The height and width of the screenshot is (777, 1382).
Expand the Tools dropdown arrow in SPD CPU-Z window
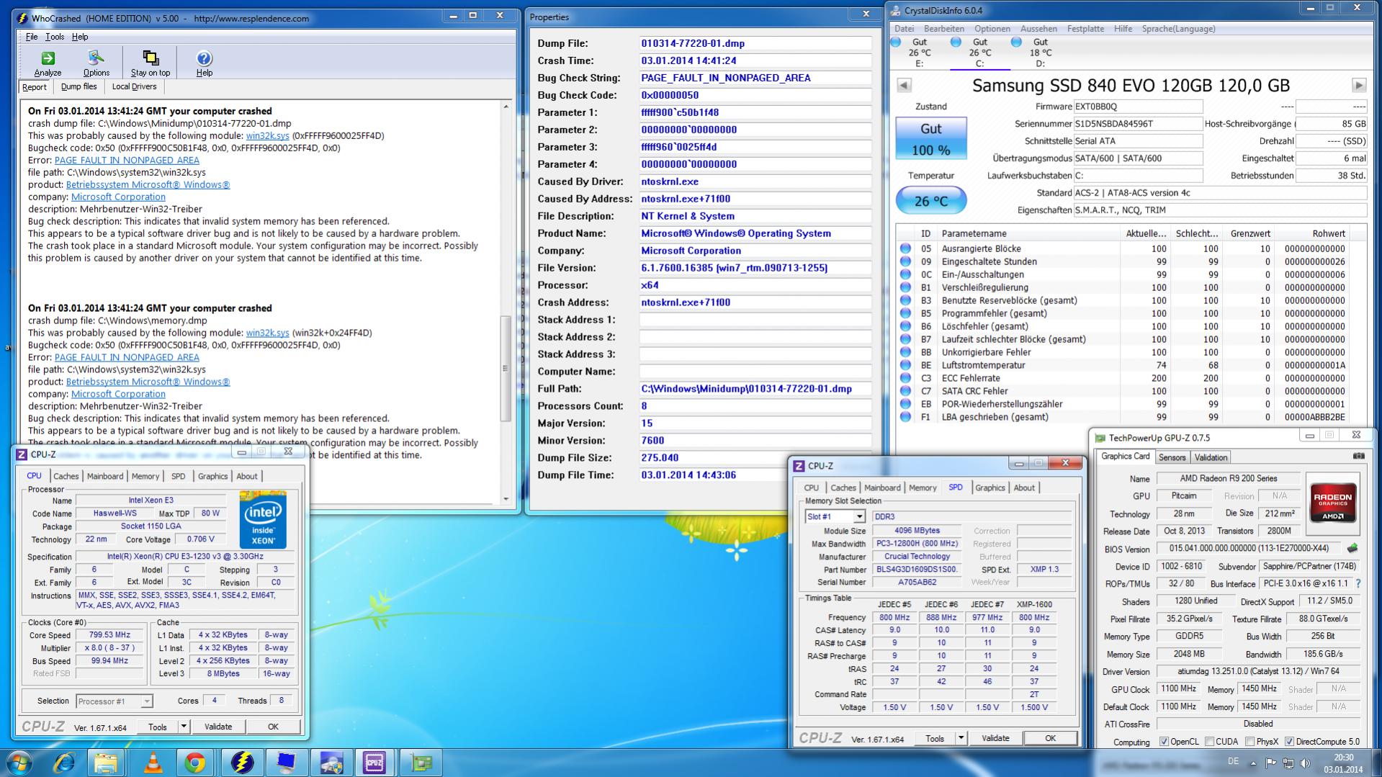961,738
